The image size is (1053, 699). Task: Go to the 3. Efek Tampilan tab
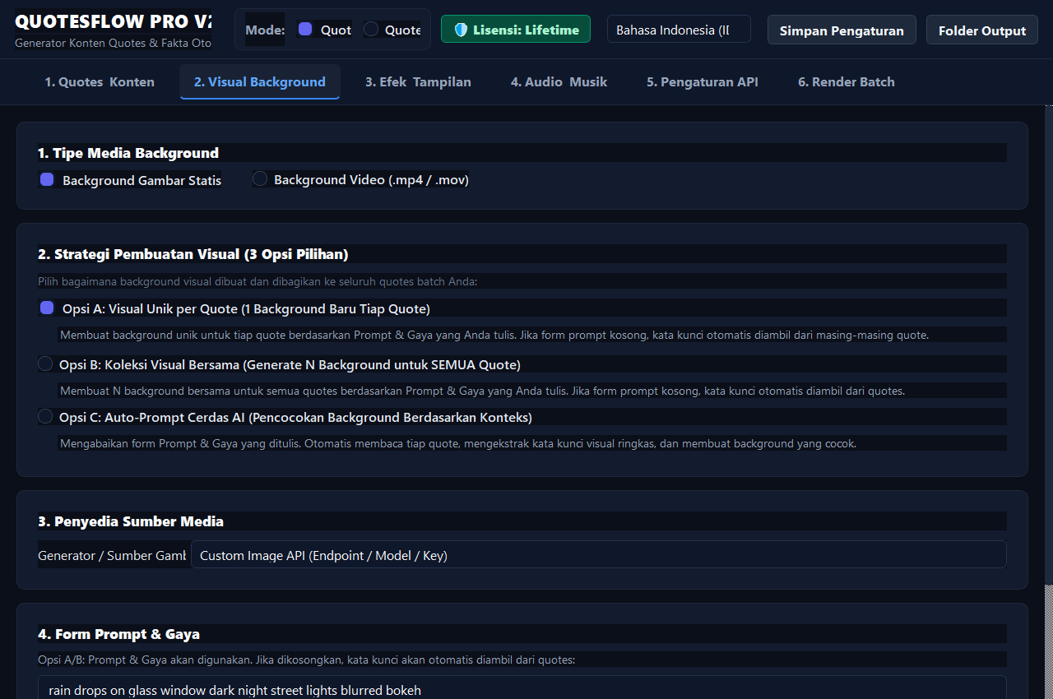418,81
